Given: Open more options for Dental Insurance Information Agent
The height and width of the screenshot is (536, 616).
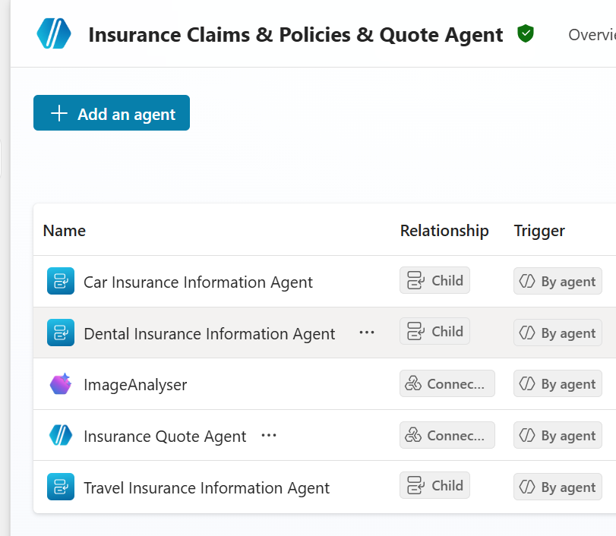Looking at the screenshot, I should [x=367, y=333].
